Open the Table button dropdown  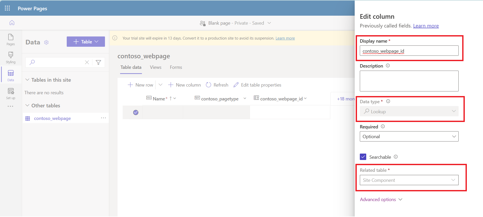96,42
